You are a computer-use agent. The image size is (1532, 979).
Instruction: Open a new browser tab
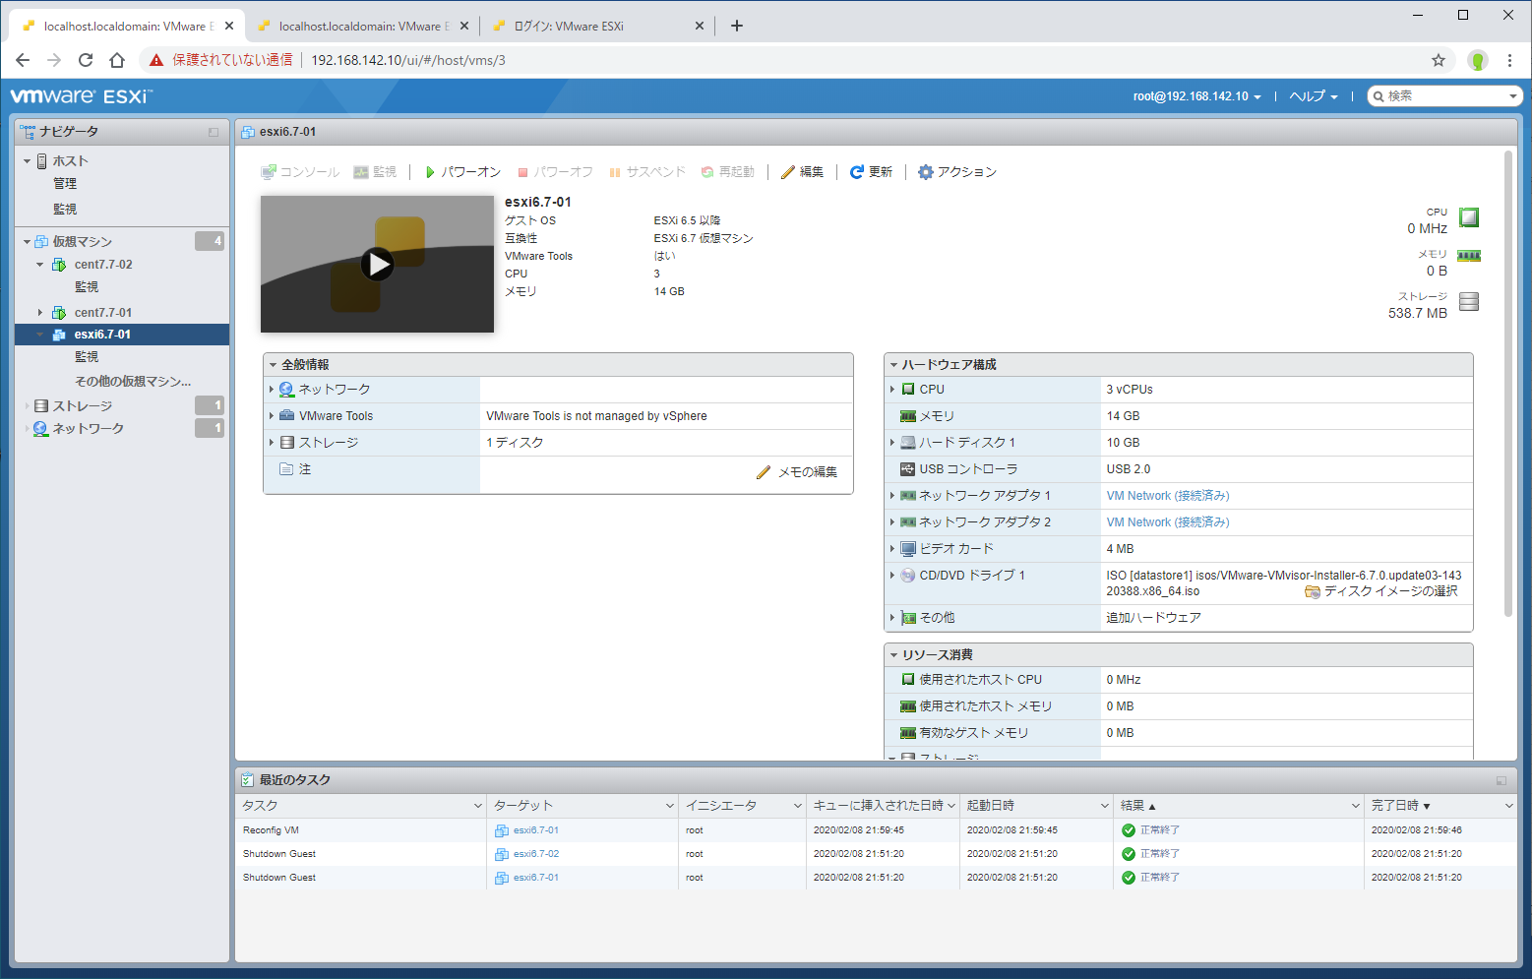737,27
